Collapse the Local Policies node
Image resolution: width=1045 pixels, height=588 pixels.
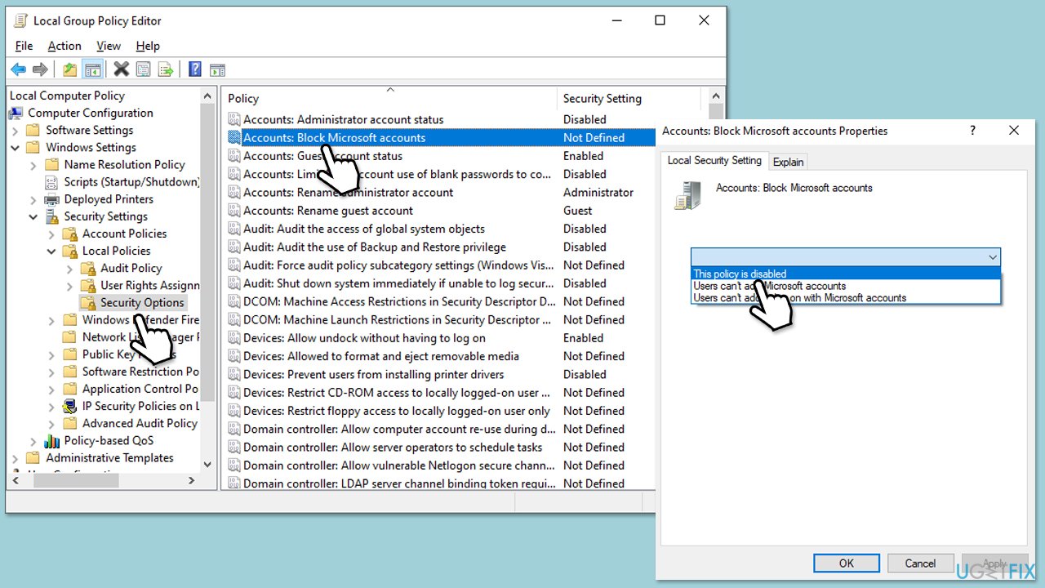tap(52, 251)
